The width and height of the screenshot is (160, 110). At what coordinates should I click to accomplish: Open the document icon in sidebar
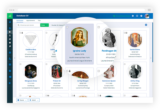pyautogui.click(x=10, y=36)
